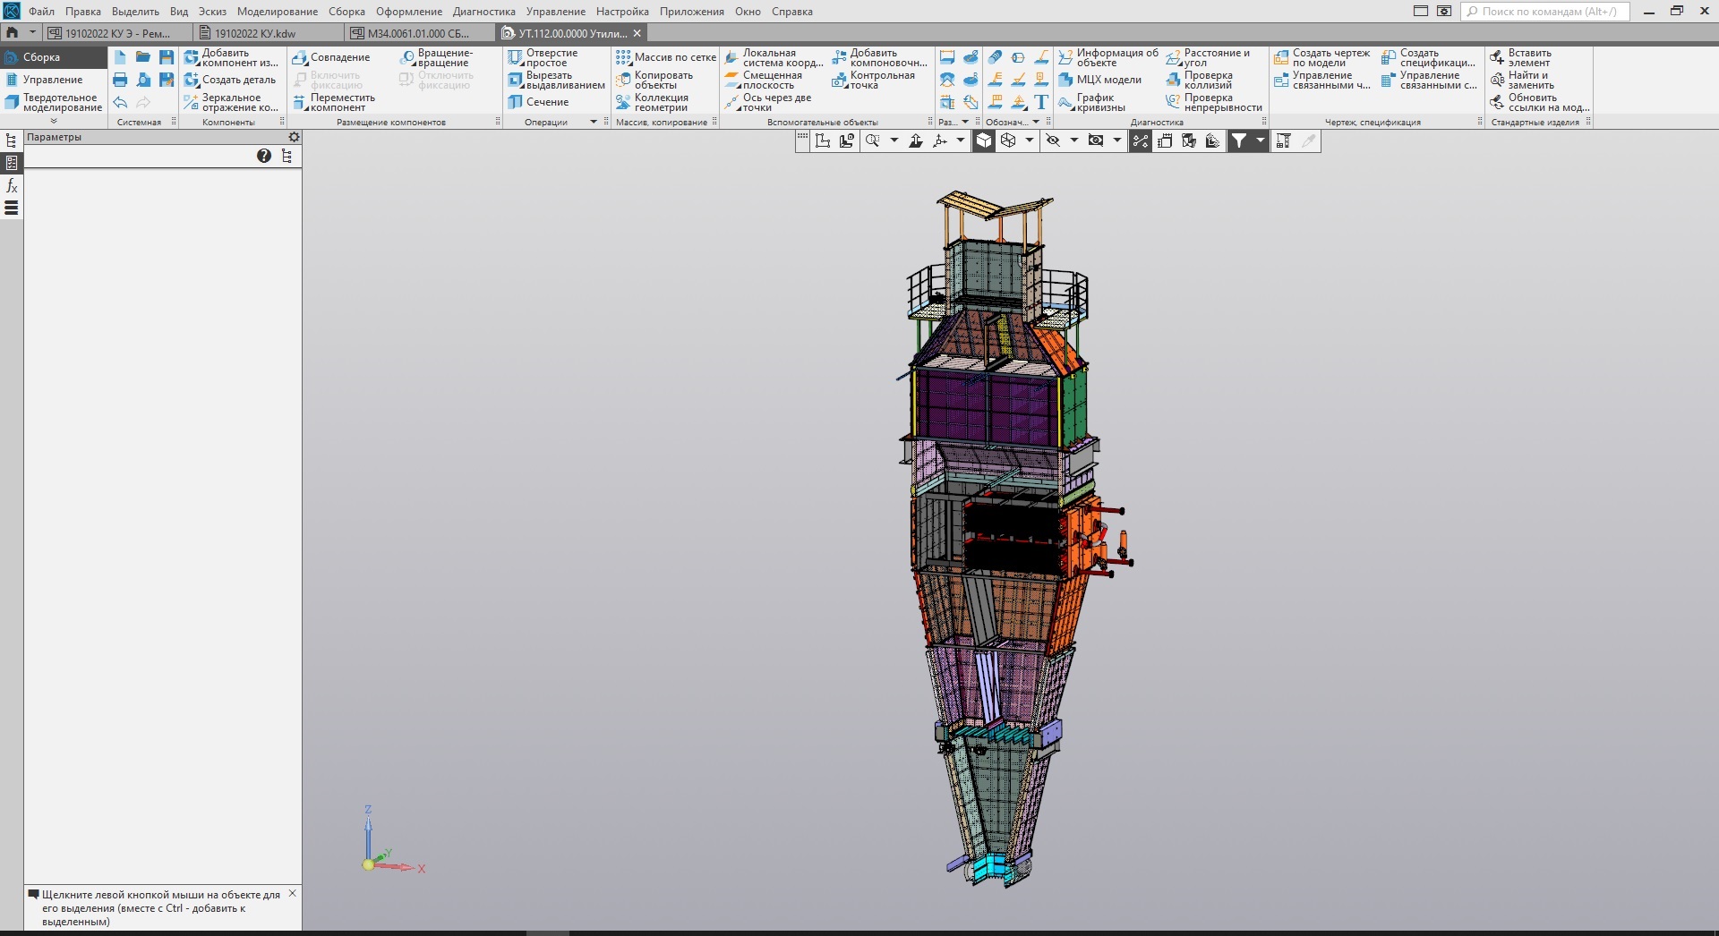Open the Параметры panel settings gear
1719x936 pixels.
(x=294, y=137)
